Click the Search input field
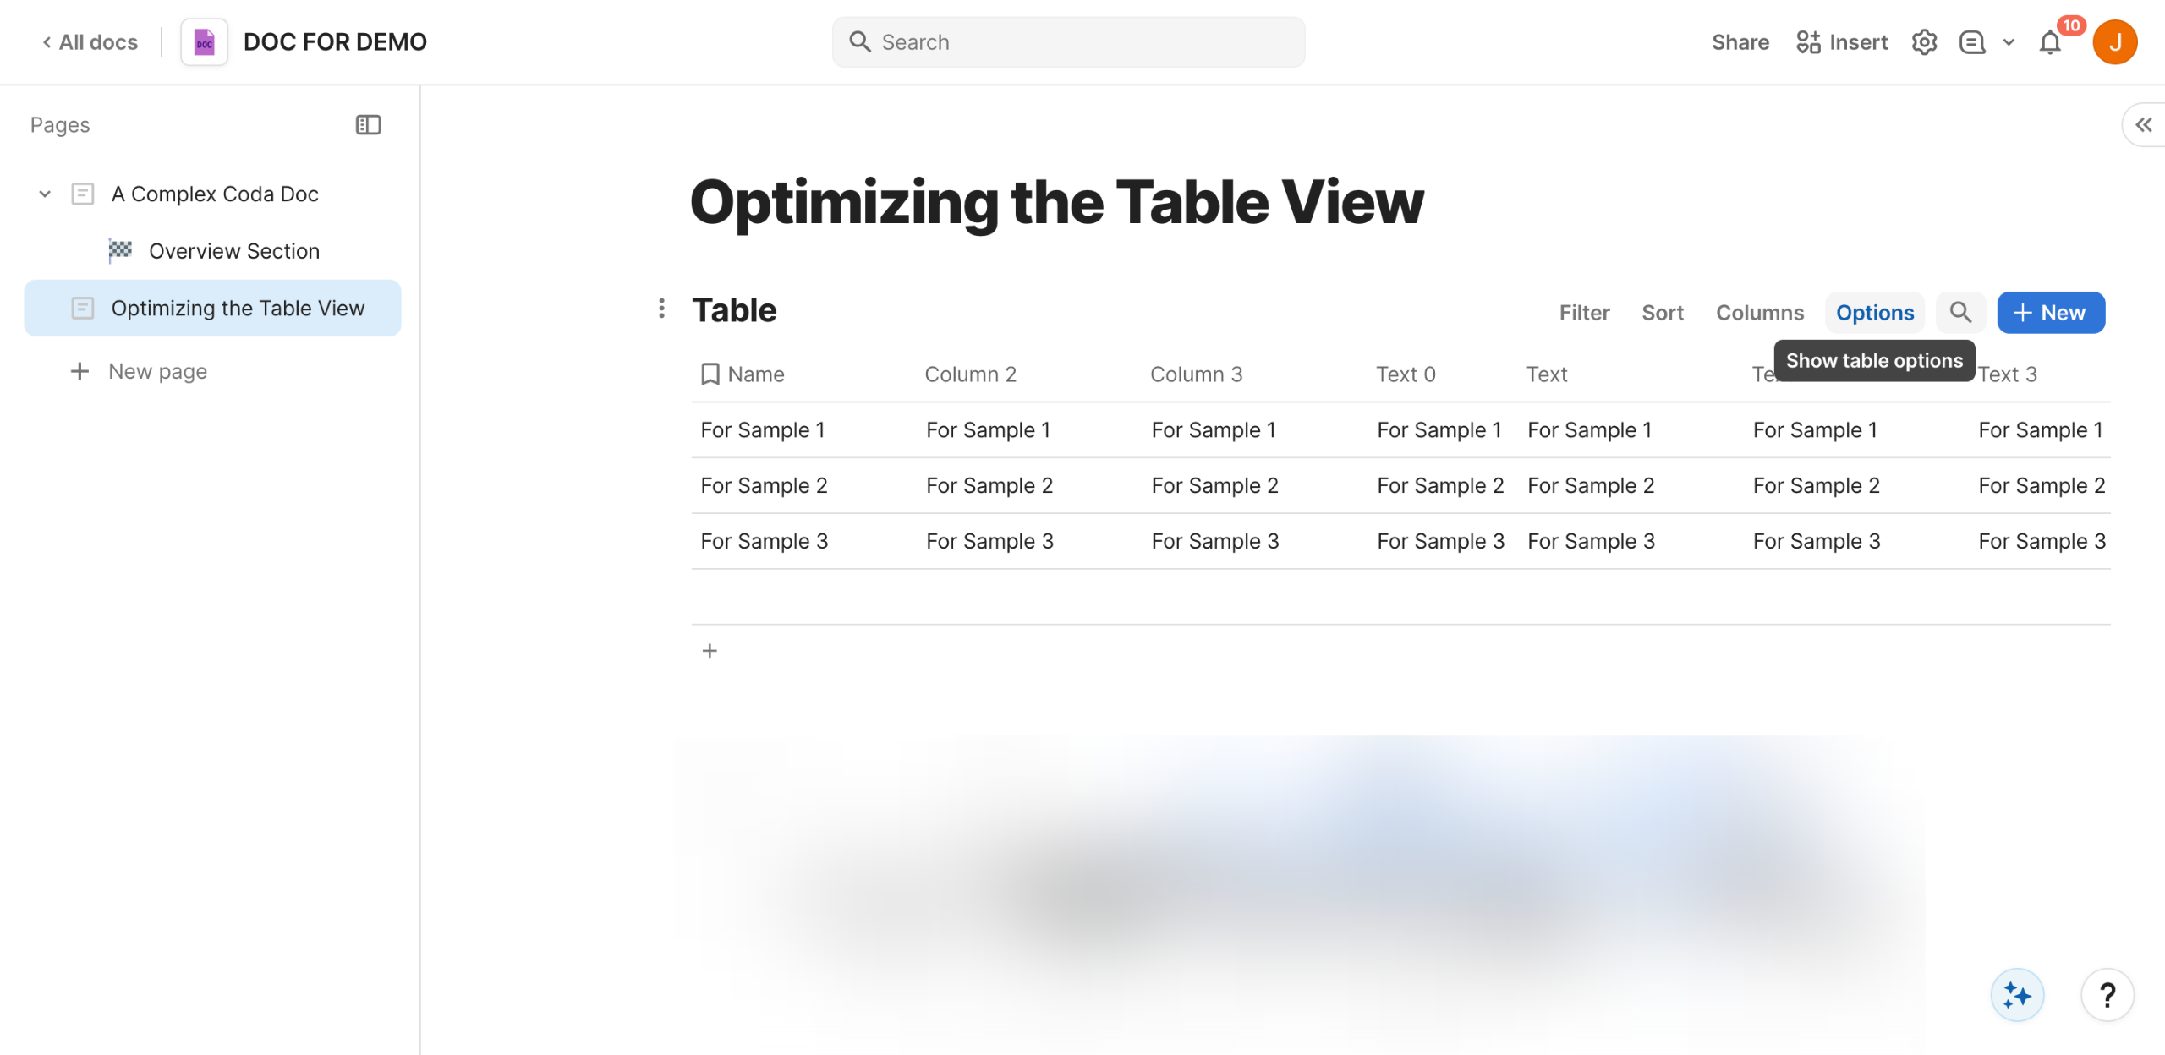 (1068, 42)
